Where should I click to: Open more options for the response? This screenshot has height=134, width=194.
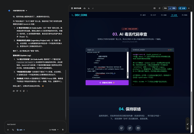(x=27, y=91)
